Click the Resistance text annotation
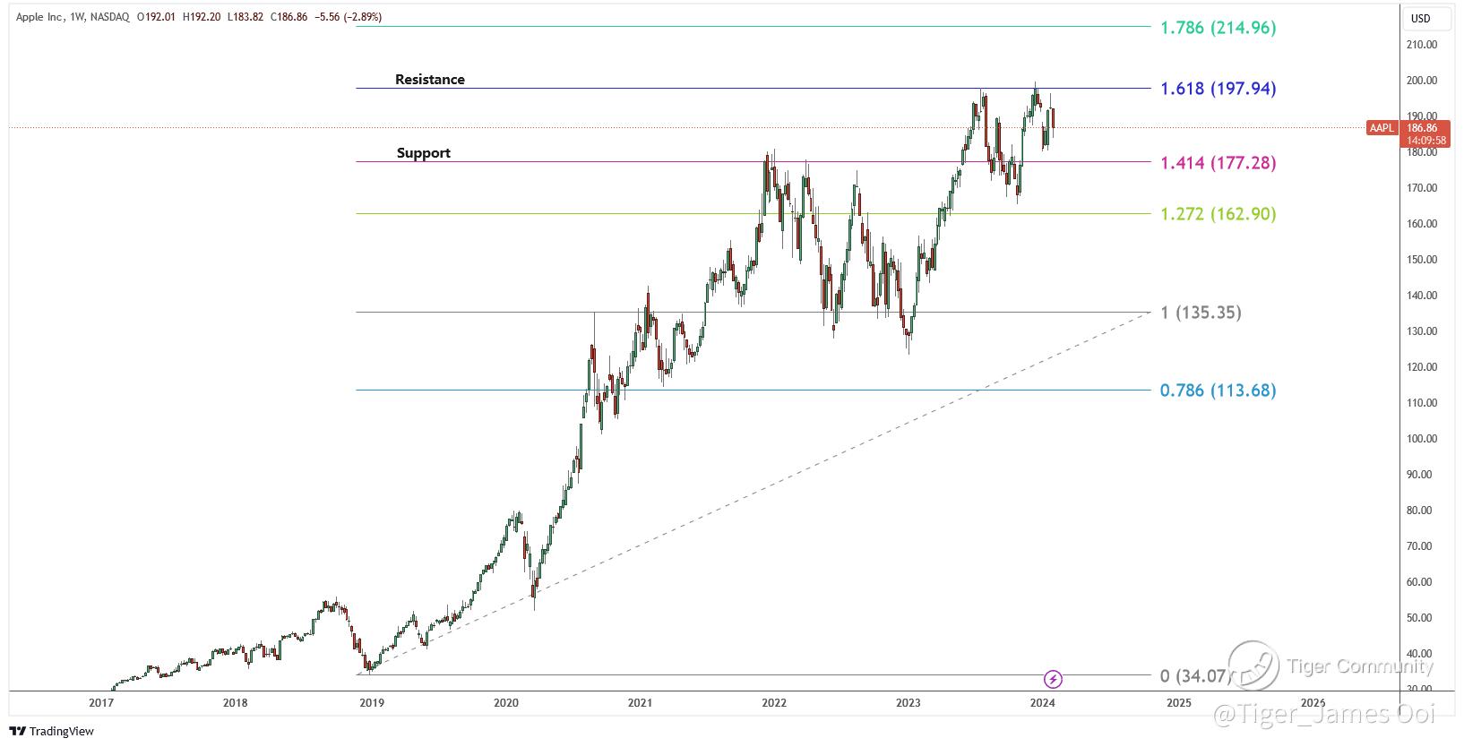 pyautogui.click(x=430, y=79)
